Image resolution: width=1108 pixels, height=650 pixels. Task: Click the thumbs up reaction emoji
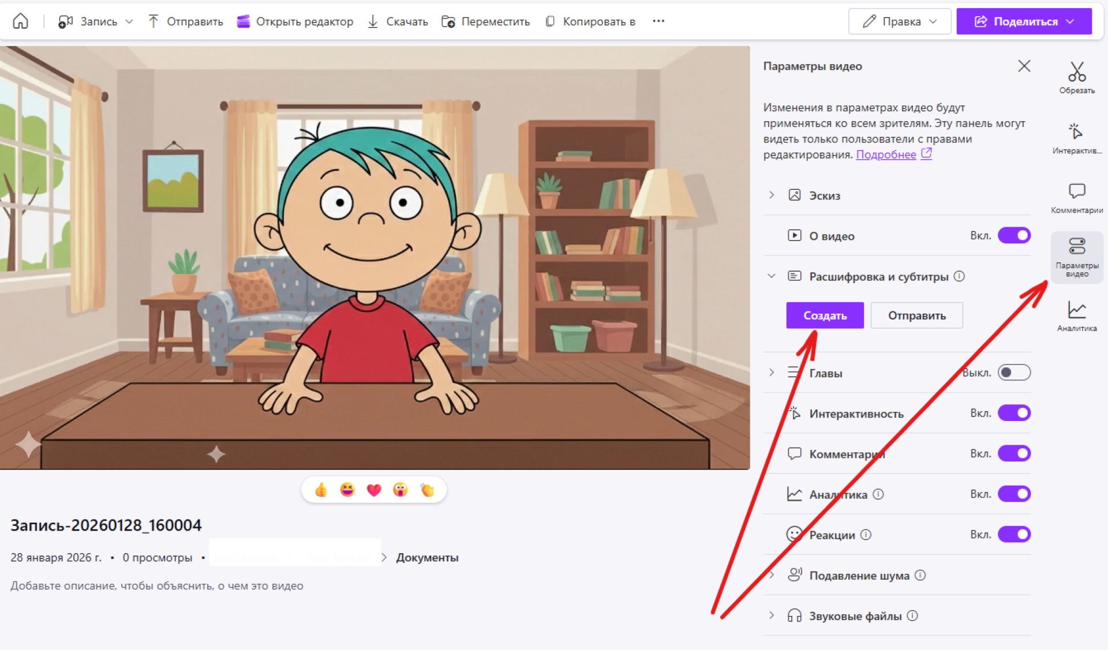[321, 490]
